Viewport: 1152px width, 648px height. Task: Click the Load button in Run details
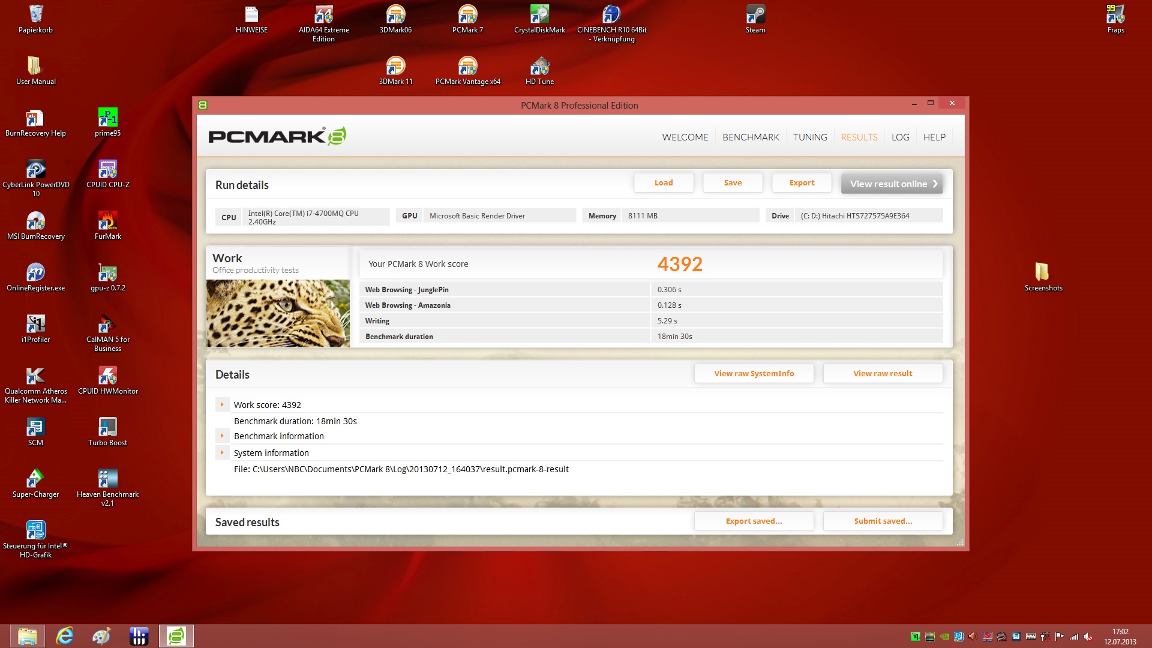(x=664, y=183)
